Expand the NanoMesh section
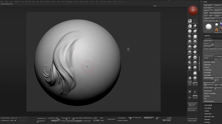 pyautogui.click(x=208, y=108)
